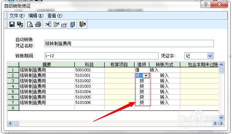Click the table's vertical scrollbar thumb

(x=221, y=70)
